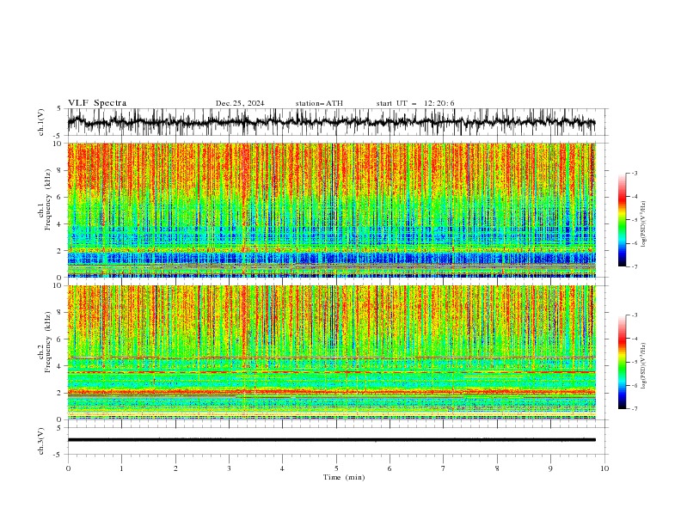This screenshot has height=526, width=681.
Task: Click the "VLF Spectra" title text
Action: [x=97, y=103]
